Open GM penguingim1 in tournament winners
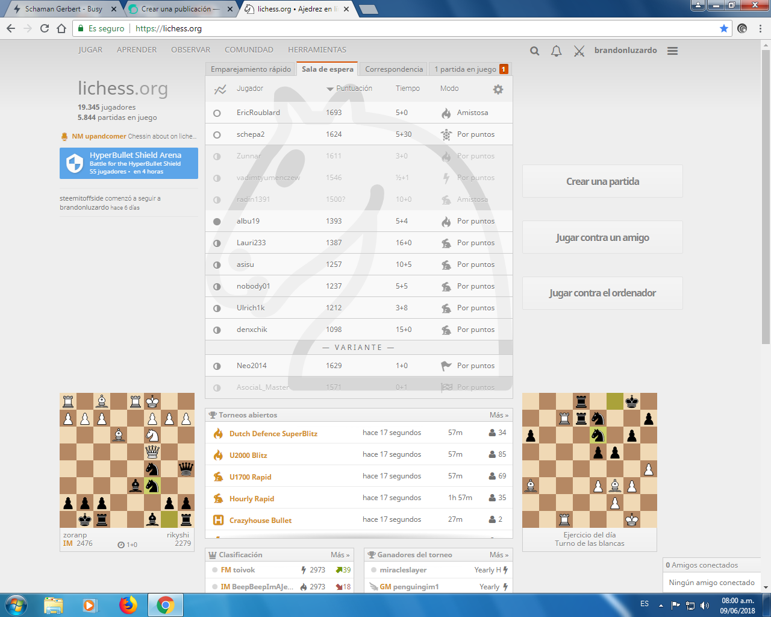The image size is (771, 617). point(409,587)
